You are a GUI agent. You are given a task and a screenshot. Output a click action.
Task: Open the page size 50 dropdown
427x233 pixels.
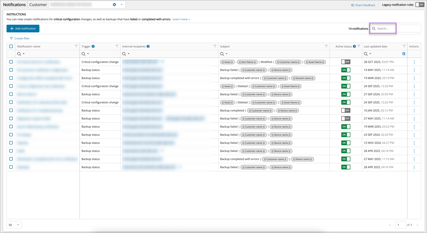tap(14, 225)
